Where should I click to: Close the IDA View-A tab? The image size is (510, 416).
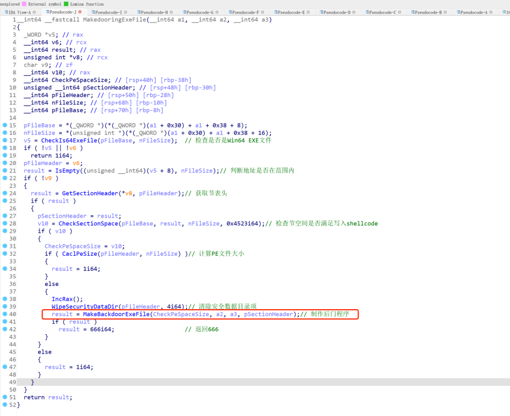[34, 12]
